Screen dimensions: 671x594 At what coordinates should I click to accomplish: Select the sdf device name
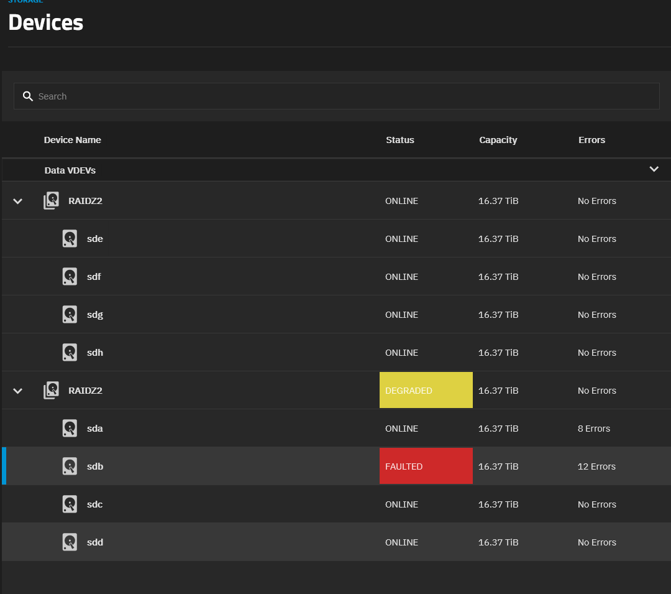click(94, 277)
